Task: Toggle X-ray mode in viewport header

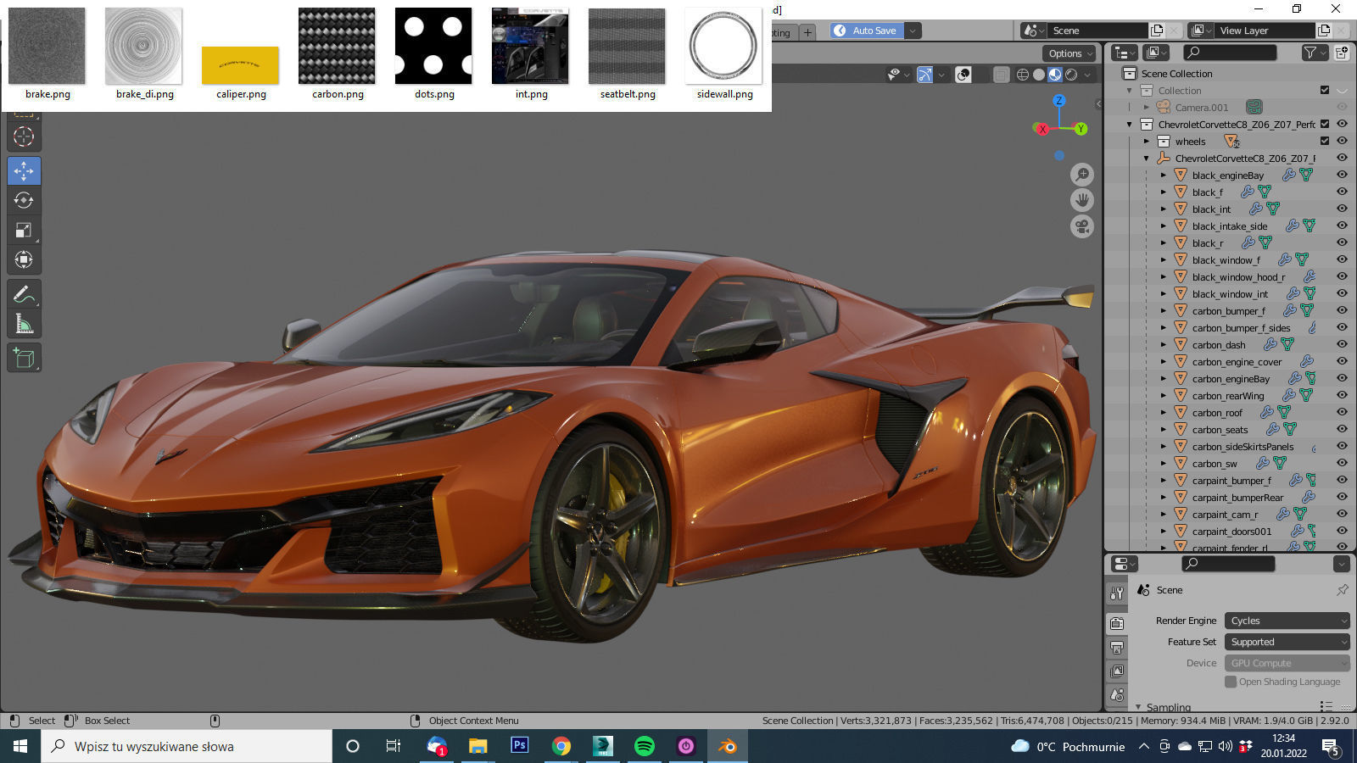Action: (x=1002, y=75)
